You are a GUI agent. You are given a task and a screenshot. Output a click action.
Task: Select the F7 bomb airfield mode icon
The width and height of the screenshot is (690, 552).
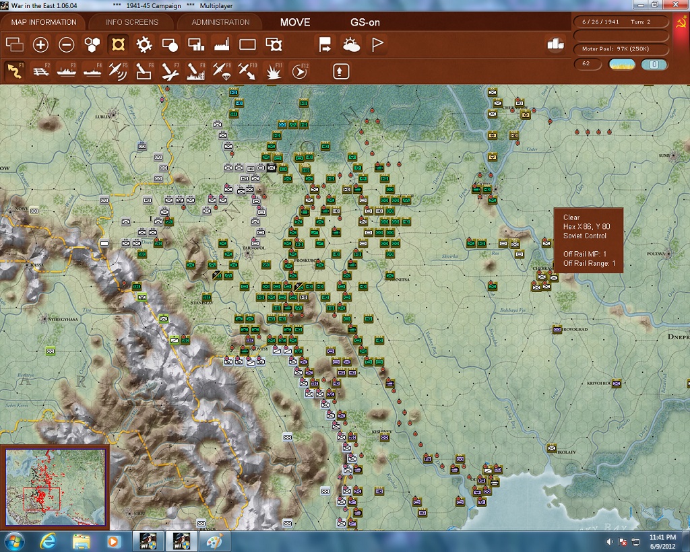pyautogui.click(x=170, y=71)
